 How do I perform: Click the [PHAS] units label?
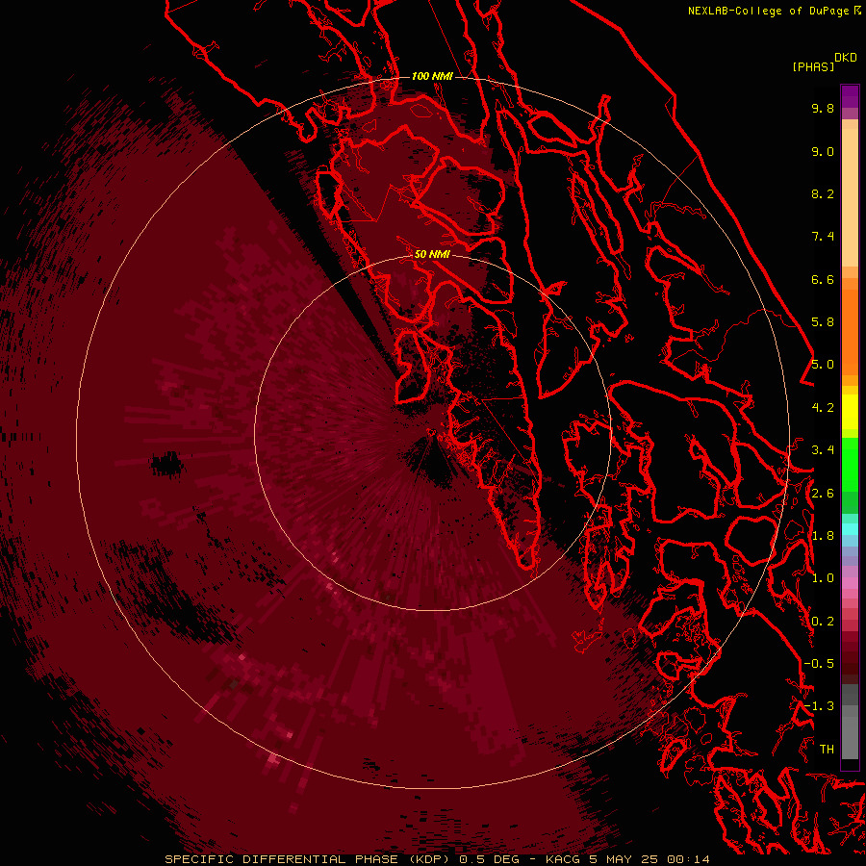(813, 66)
